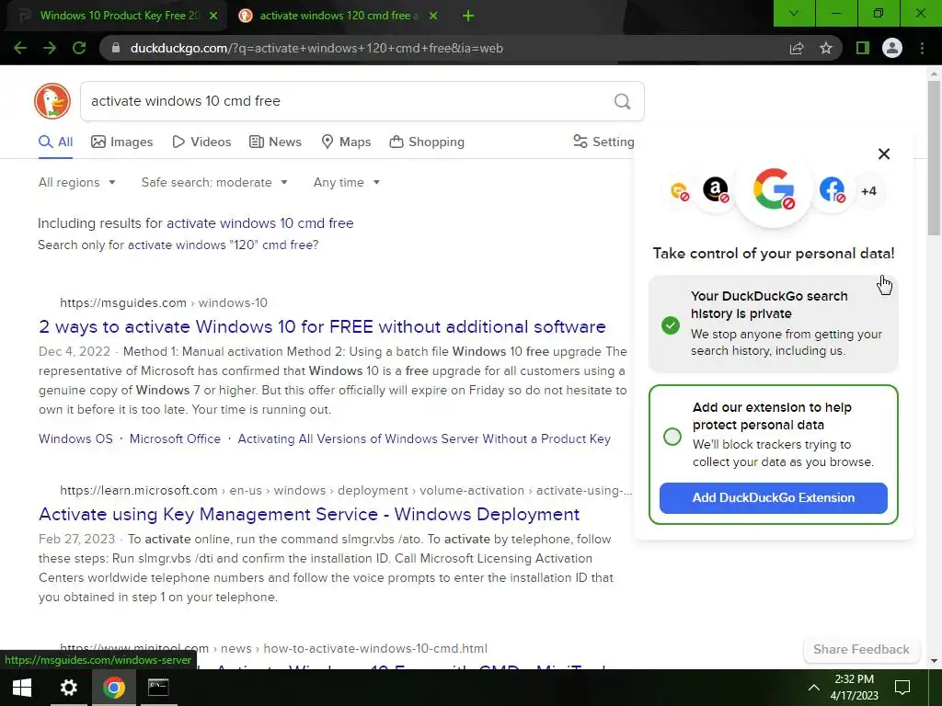
Task: Click the site lock icon in address bar
Action: [116, 48]
